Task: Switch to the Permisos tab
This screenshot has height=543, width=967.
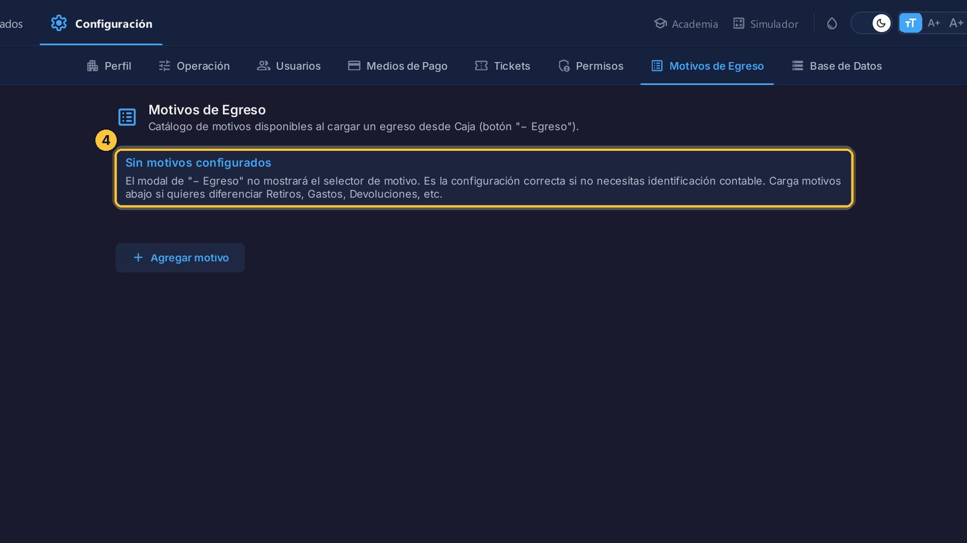Action: (x=590, y=66)
